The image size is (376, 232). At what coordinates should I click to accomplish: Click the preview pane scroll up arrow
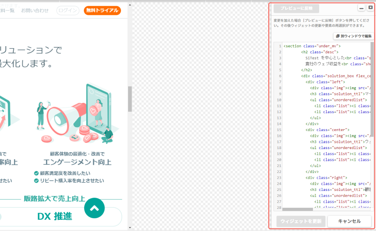130,5
